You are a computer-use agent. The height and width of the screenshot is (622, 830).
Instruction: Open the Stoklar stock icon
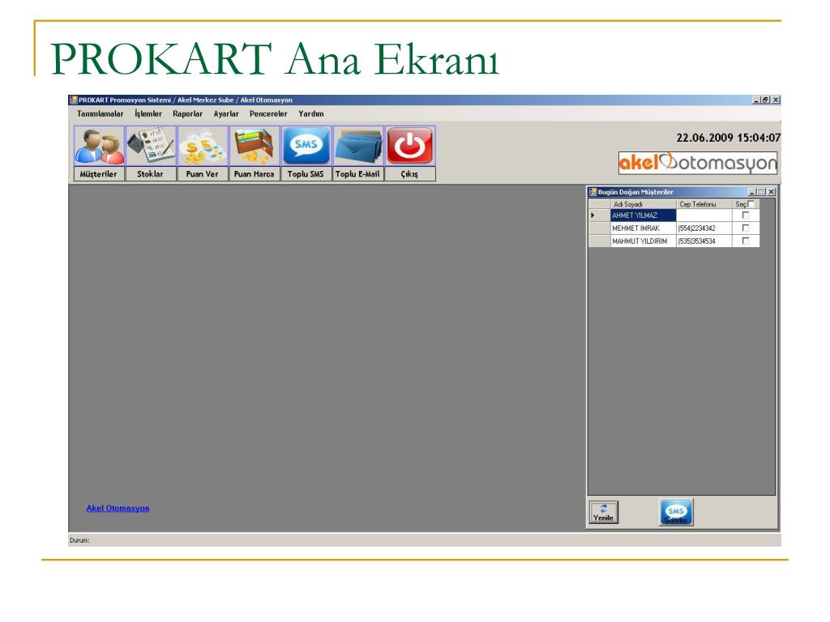[151, 146]
